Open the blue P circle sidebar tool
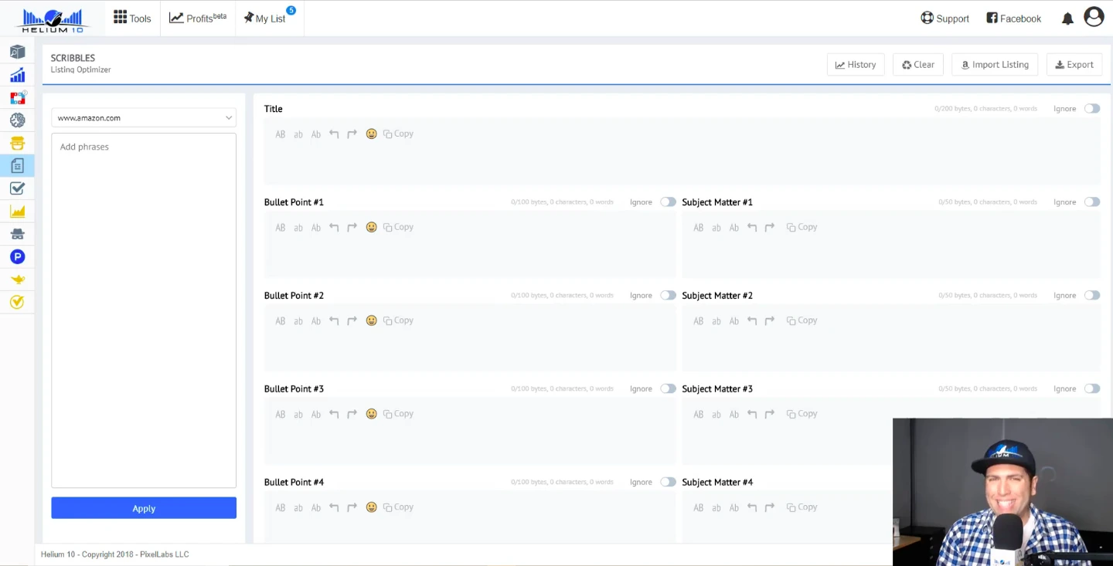The image size is (1113, 566). pyautogui.click(x=17, y=256)
